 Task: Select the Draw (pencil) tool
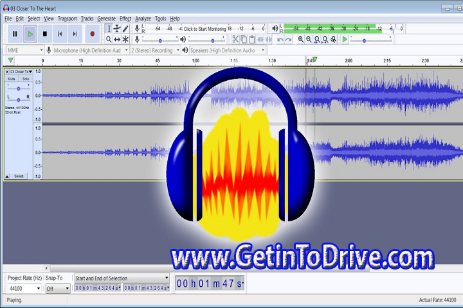(x=125, y=29)
